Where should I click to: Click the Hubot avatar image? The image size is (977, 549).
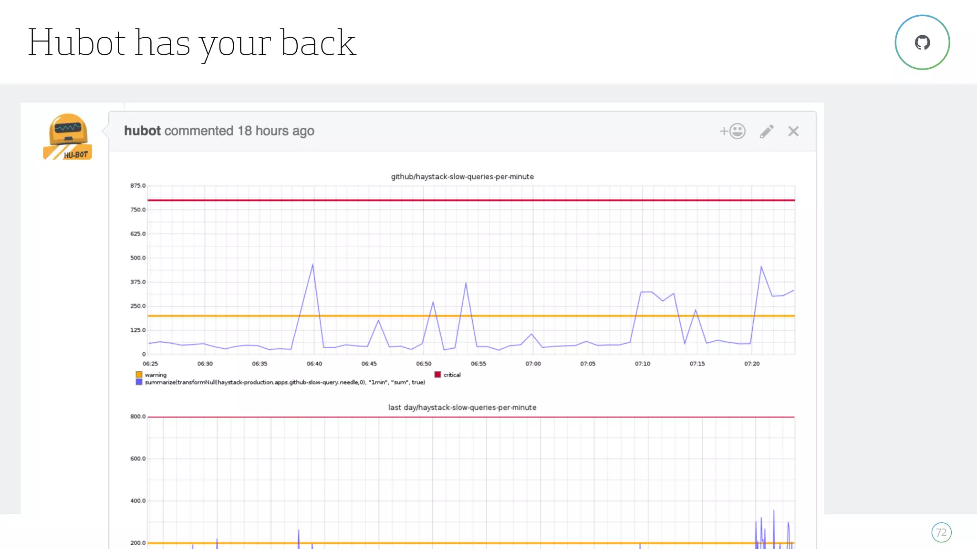click(x=68, y=136)
